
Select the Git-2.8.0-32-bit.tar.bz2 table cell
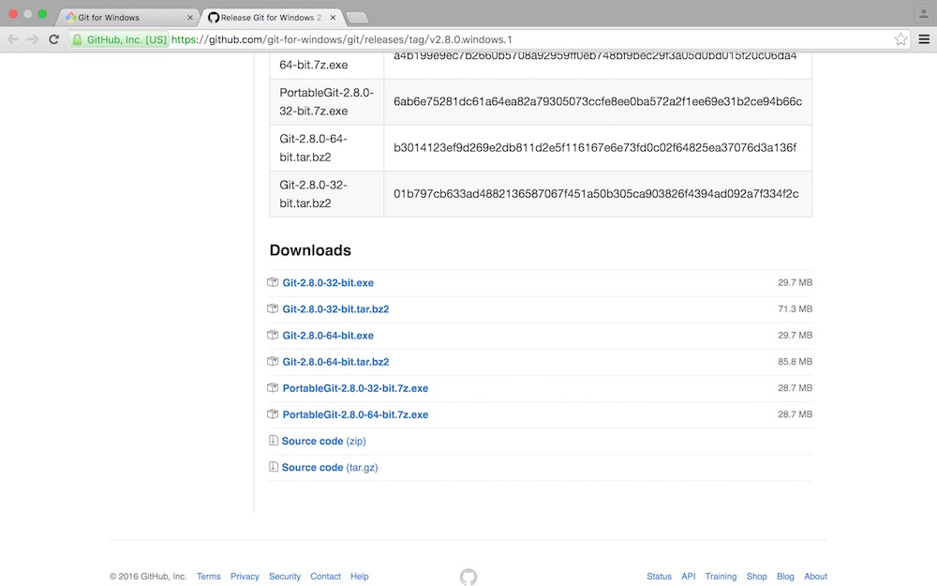pos(327,194)
